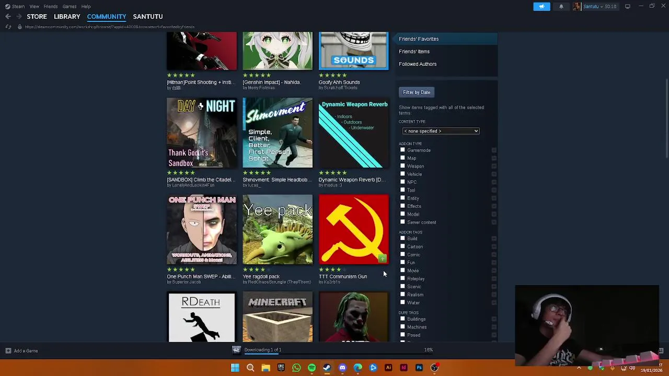Open the Friends' Items link
The image size is (669, 376).
pyautogui.click(x=414, y=52)
